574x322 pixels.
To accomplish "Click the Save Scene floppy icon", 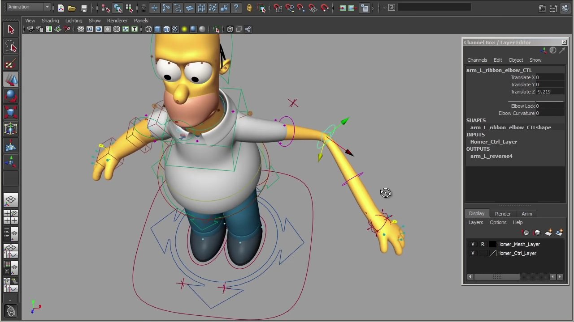I will click(x=84, y=8).
